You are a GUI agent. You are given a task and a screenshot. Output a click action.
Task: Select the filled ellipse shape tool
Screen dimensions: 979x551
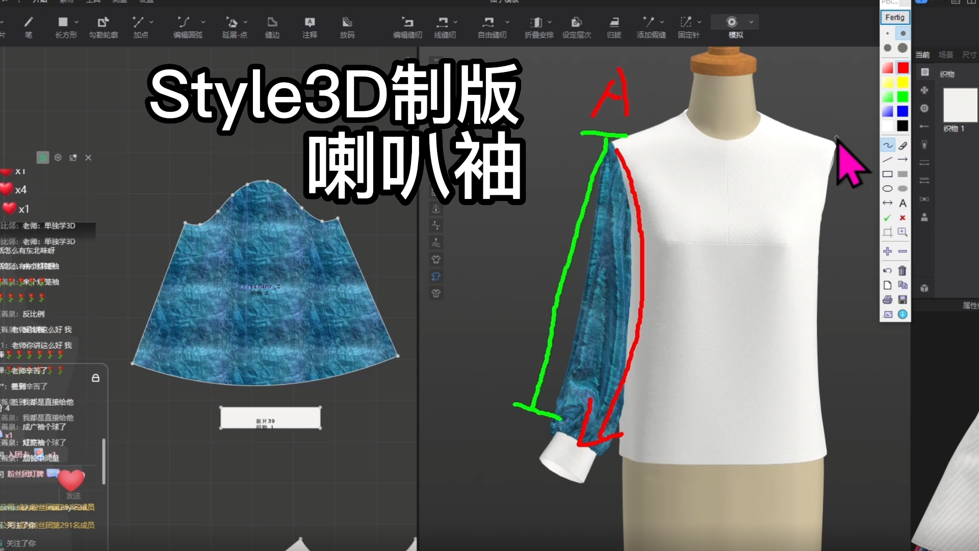903,188
